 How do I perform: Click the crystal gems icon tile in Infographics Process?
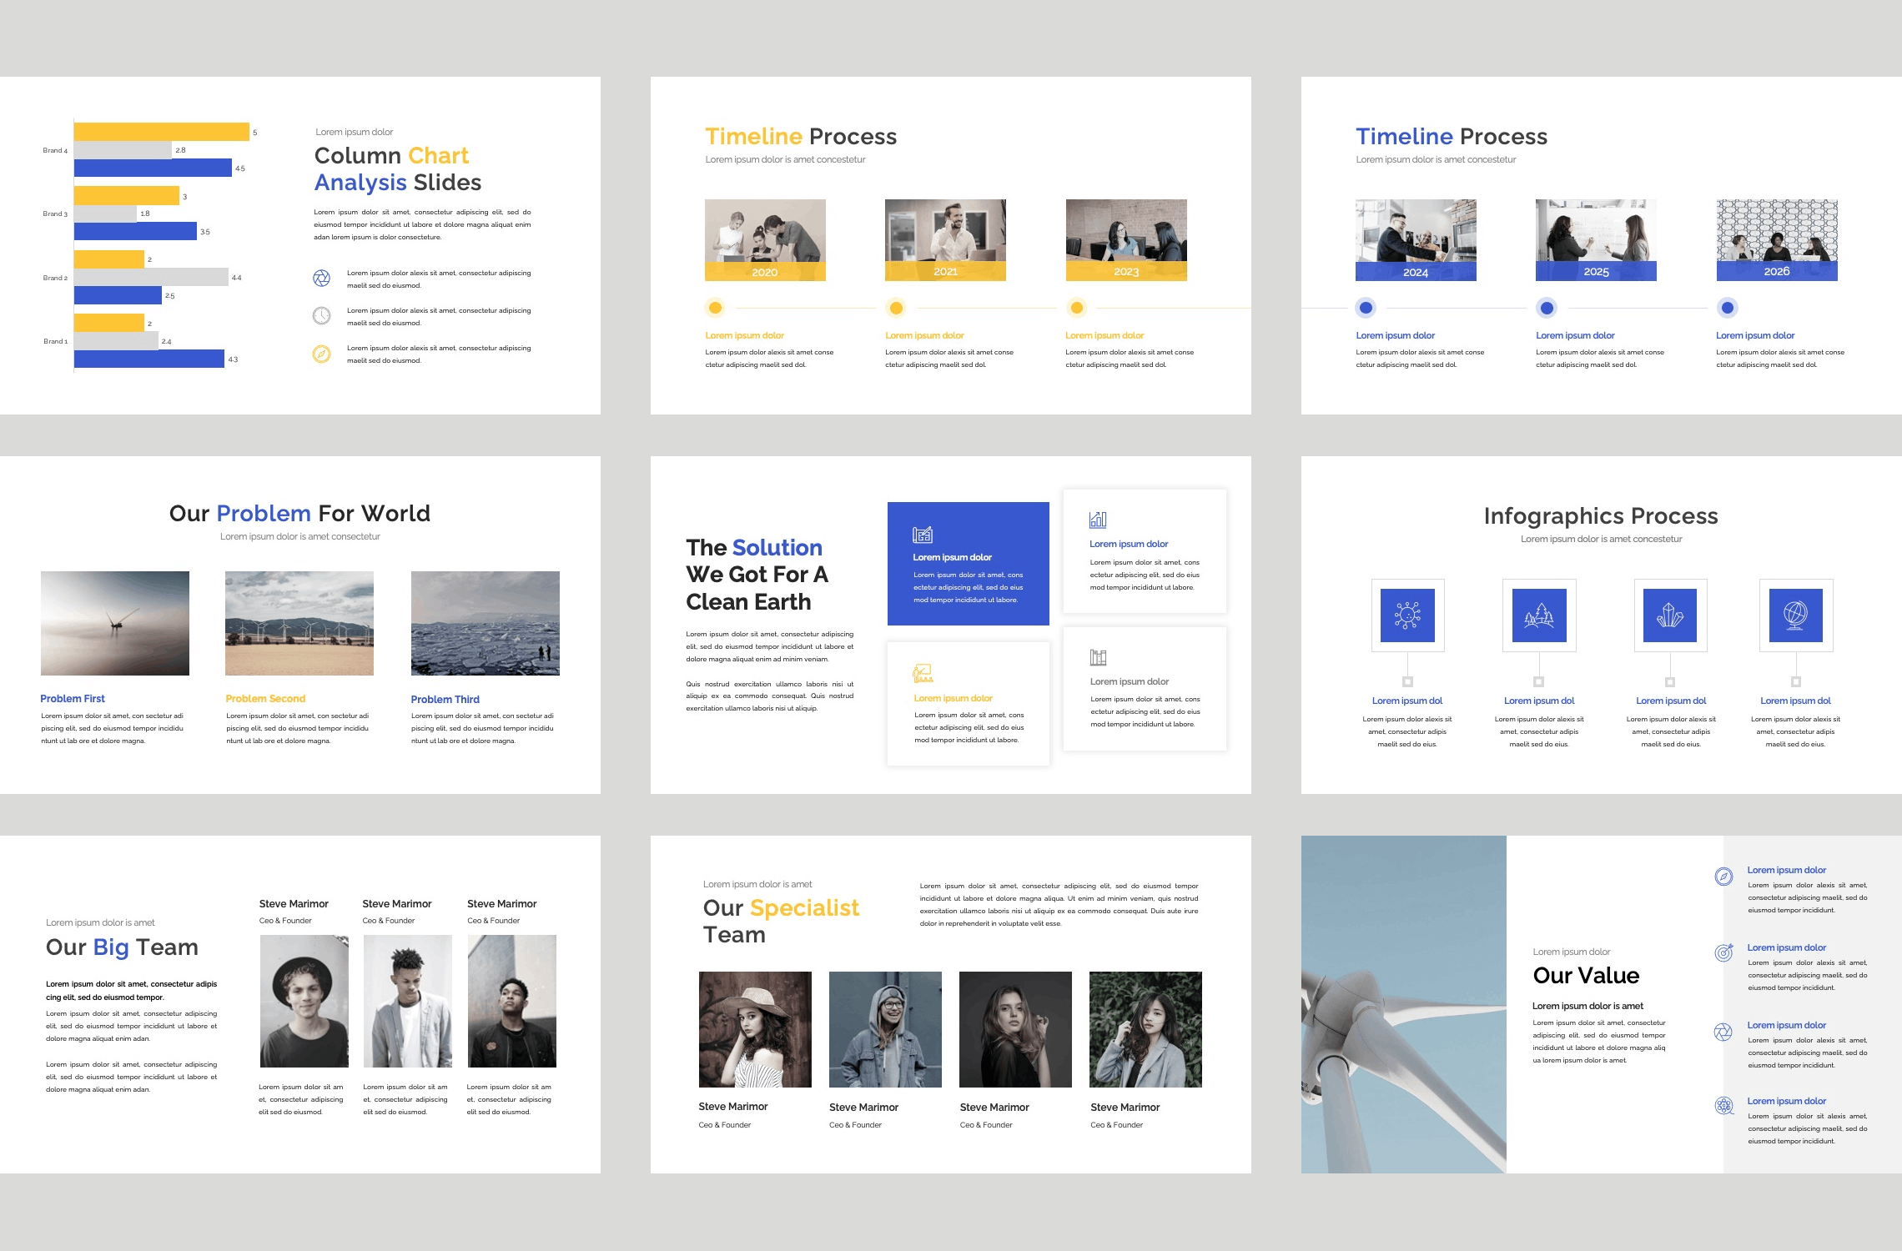[1670, 615]
